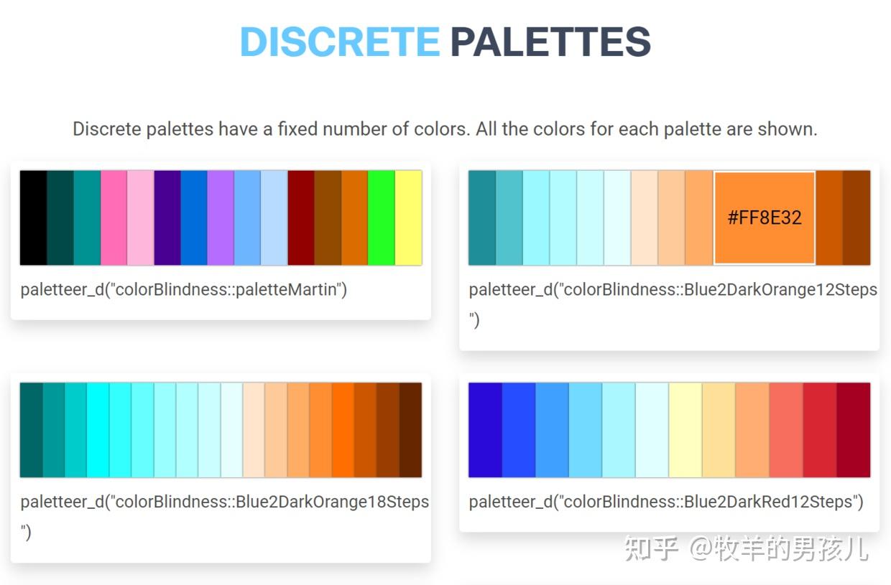Click the Blue2DarkOrange18Steps code label

(224, 502)
